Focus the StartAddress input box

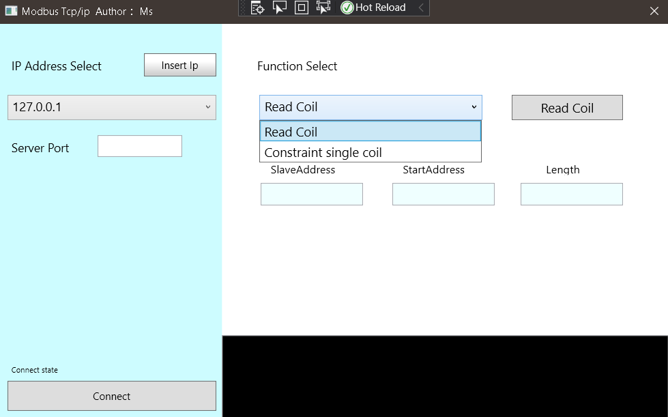(x=444, y=195)
